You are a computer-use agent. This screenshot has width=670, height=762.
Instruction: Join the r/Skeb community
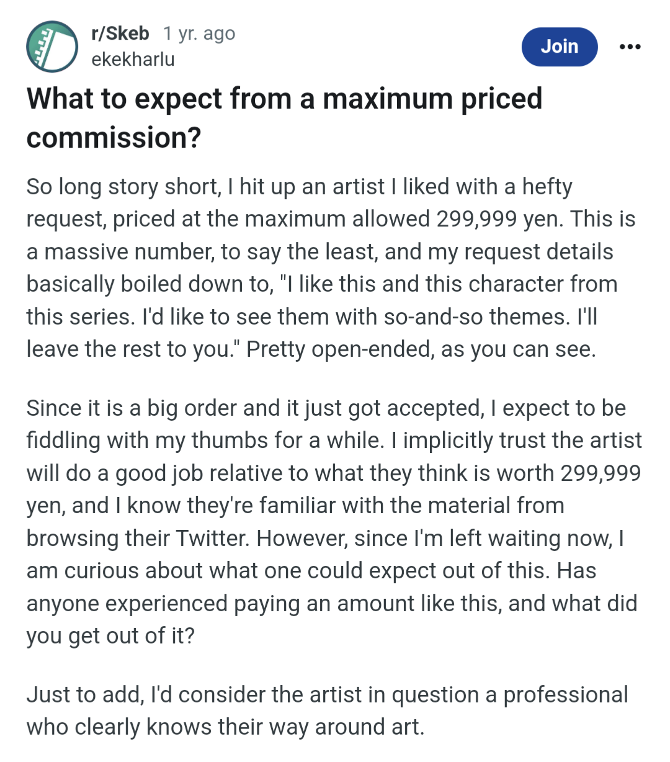tap(560, 47)
